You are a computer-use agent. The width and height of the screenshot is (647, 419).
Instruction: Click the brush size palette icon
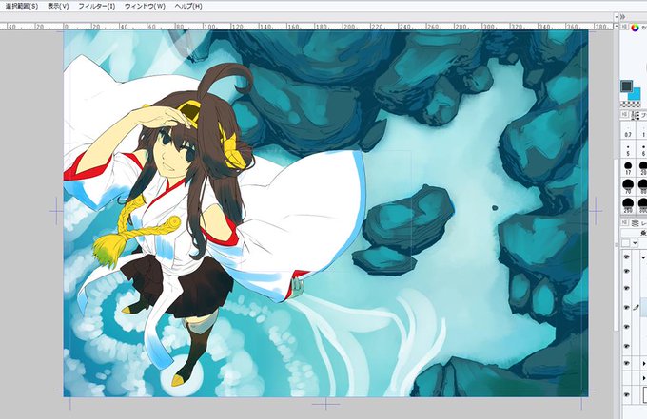[636, 115]
